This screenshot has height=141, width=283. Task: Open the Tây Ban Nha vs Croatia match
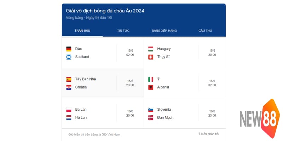click(x=103, y=83)
